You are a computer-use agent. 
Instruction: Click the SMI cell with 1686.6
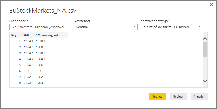pos(28,65)
